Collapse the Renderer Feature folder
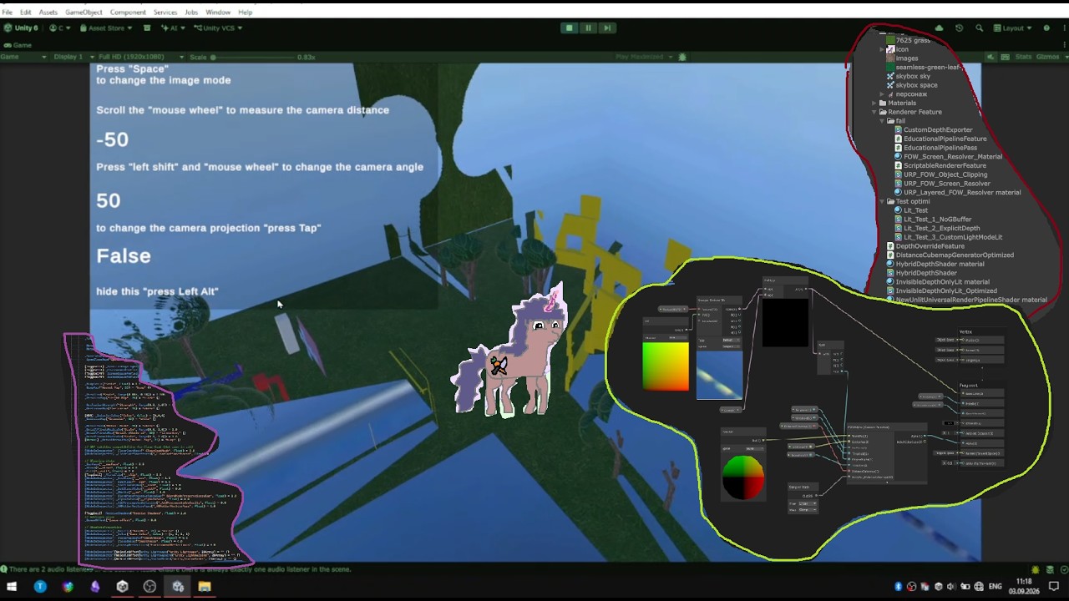The image size is (1069, 601). point(874,112)
